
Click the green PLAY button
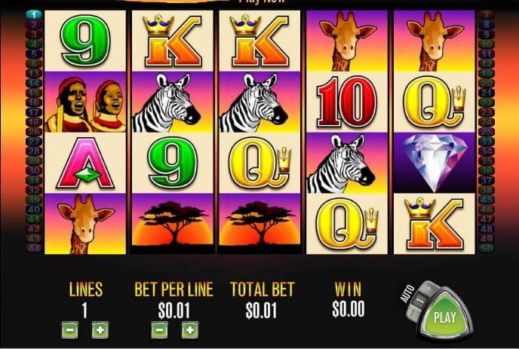446,316
